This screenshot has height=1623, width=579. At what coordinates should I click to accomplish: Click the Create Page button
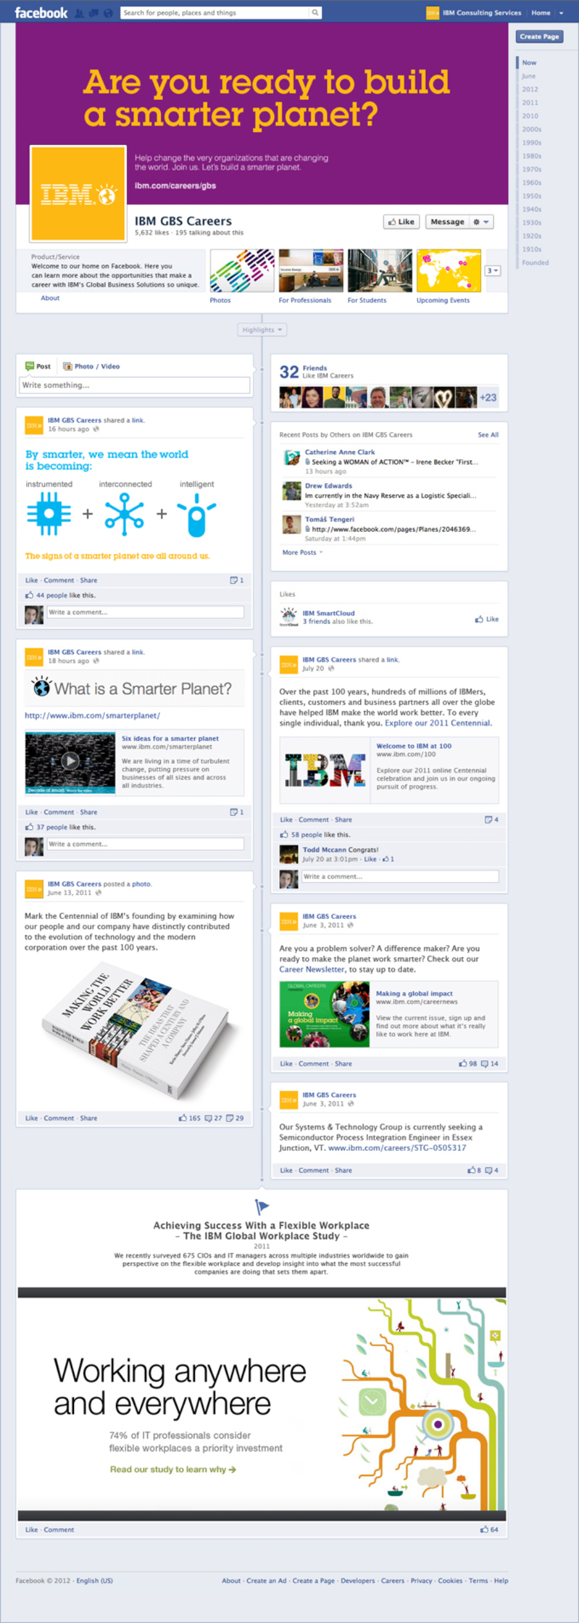pos(539,37)
